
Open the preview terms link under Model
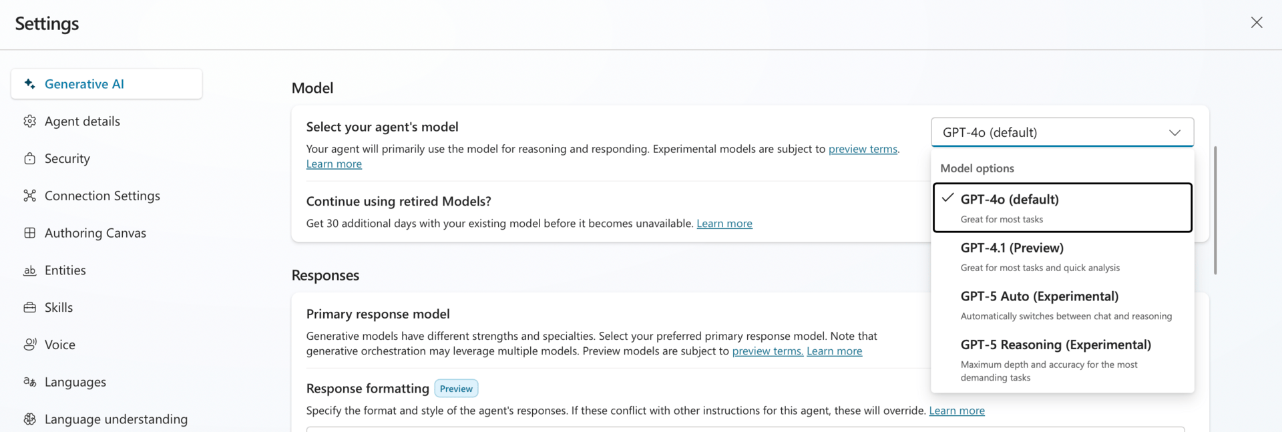[863, 149]
